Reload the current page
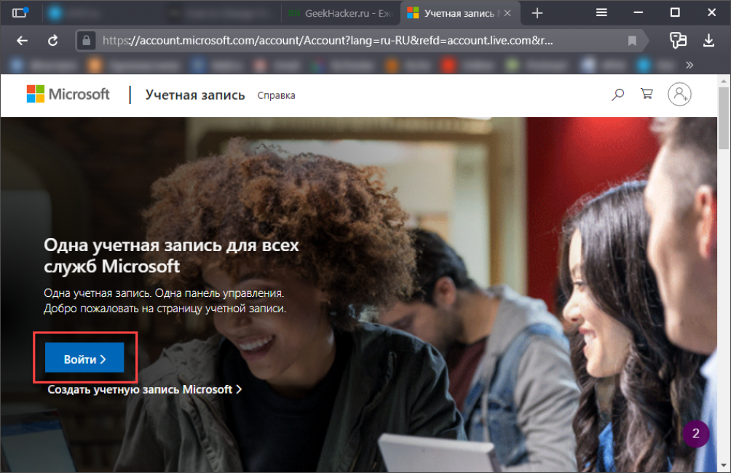The height and width of the screenshot is (473, 731). coord(52,41)
